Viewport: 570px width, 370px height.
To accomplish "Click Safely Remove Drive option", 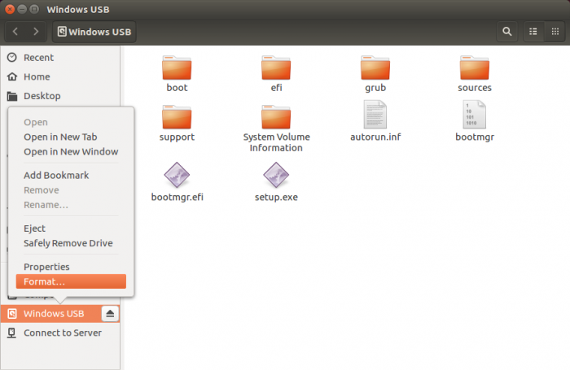I will point(68,243).
